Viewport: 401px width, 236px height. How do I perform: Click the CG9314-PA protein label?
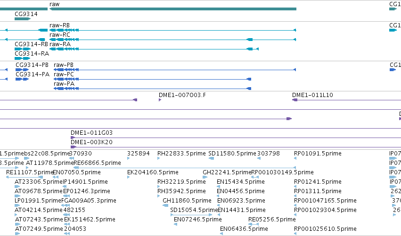coord(33,74)
